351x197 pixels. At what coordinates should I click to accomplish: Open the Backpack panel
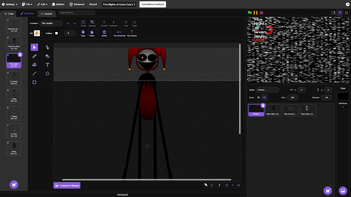[123, 195]
